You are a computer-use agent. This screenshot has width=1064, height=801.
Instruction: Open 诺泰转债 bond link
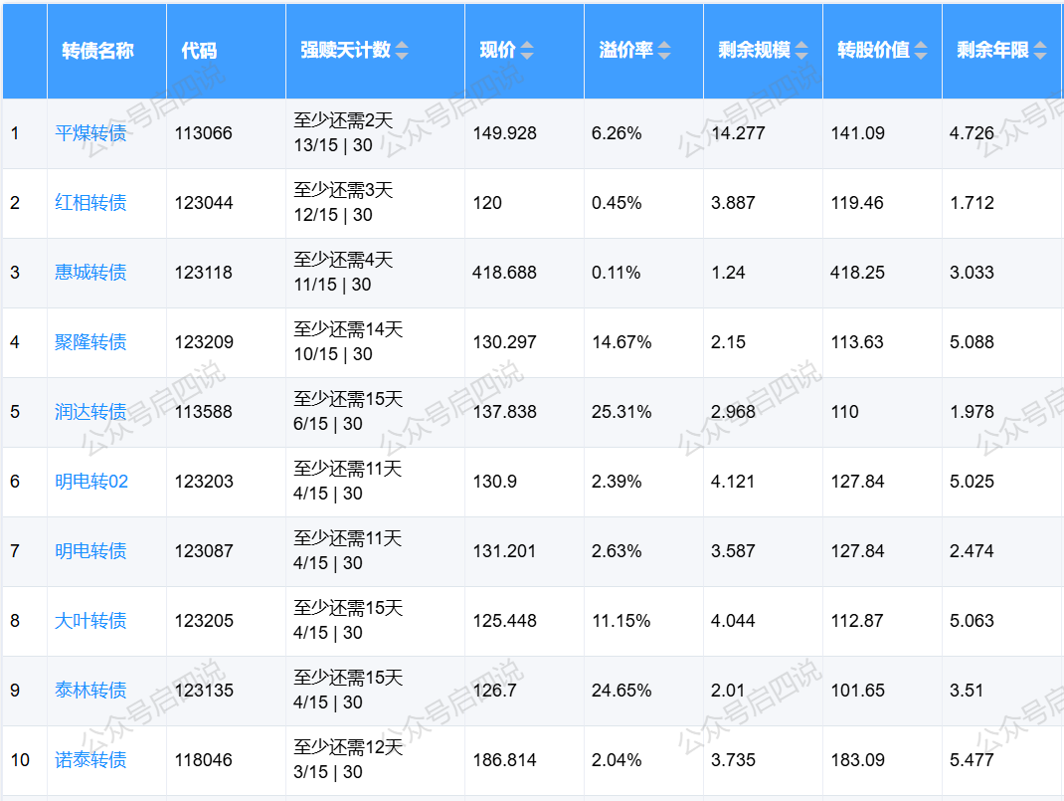click(x=90, y=760)
